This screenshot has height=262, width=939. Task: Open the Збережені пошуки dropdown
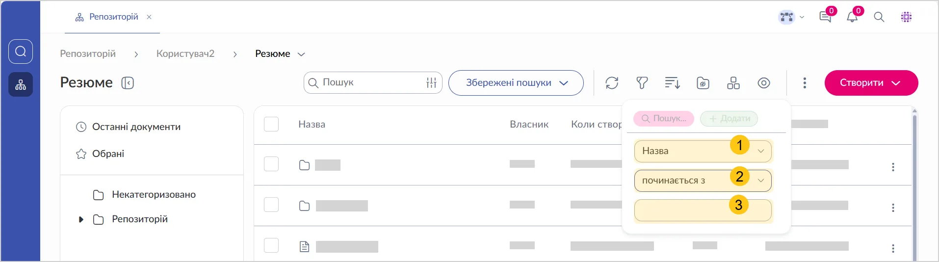(x=516, y=83)
